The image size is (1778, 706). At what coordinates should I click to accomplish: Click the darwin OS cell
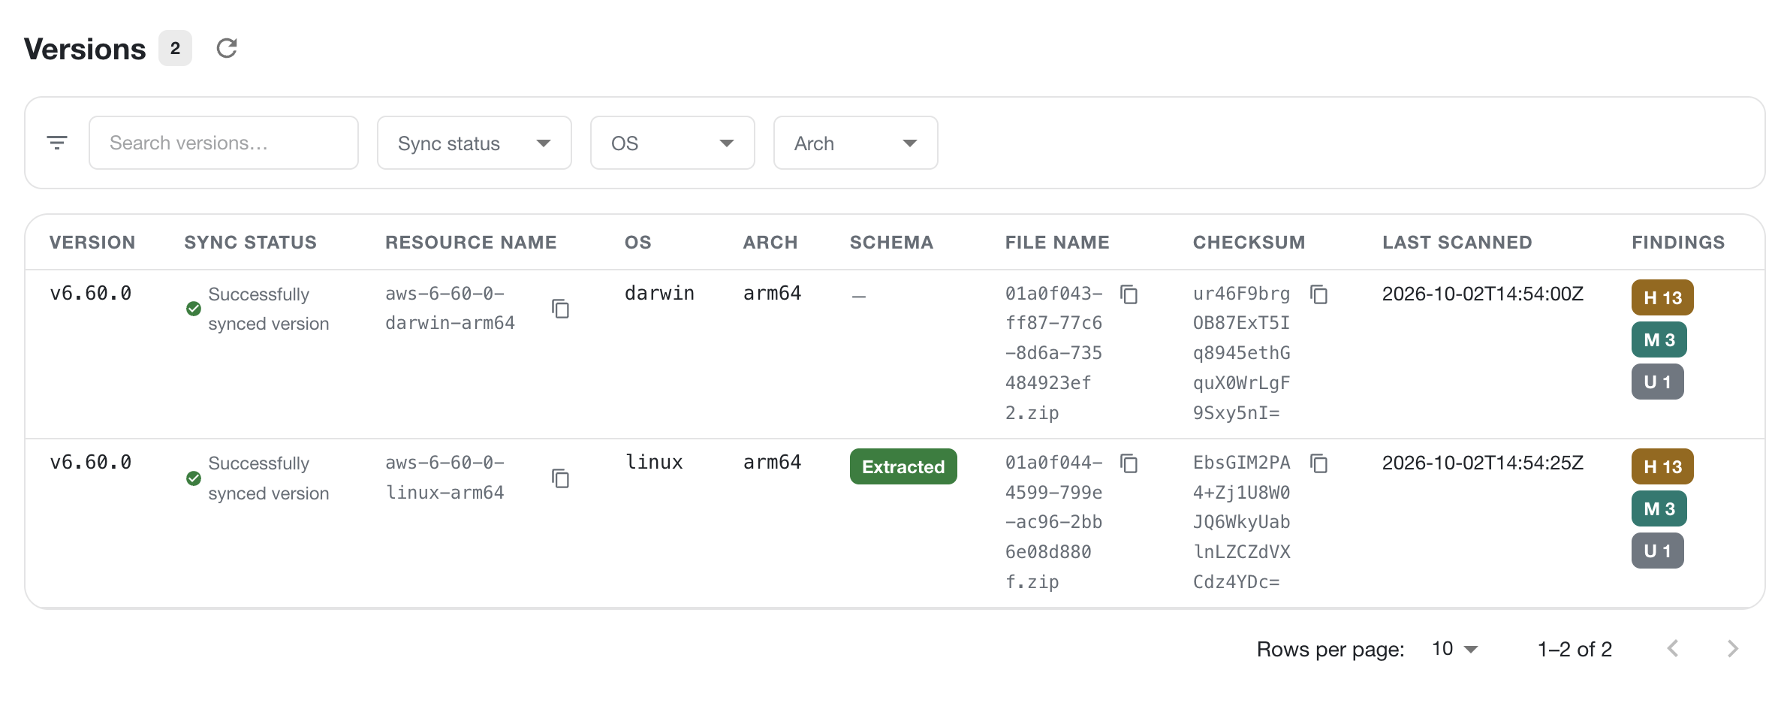coord(659,293)
